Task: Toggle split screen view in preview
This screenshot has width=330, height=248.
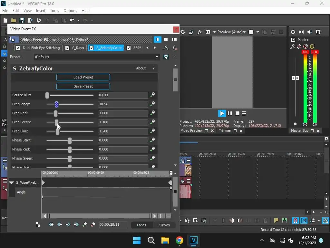Action: pyautogui.click(x=208, y=32)
